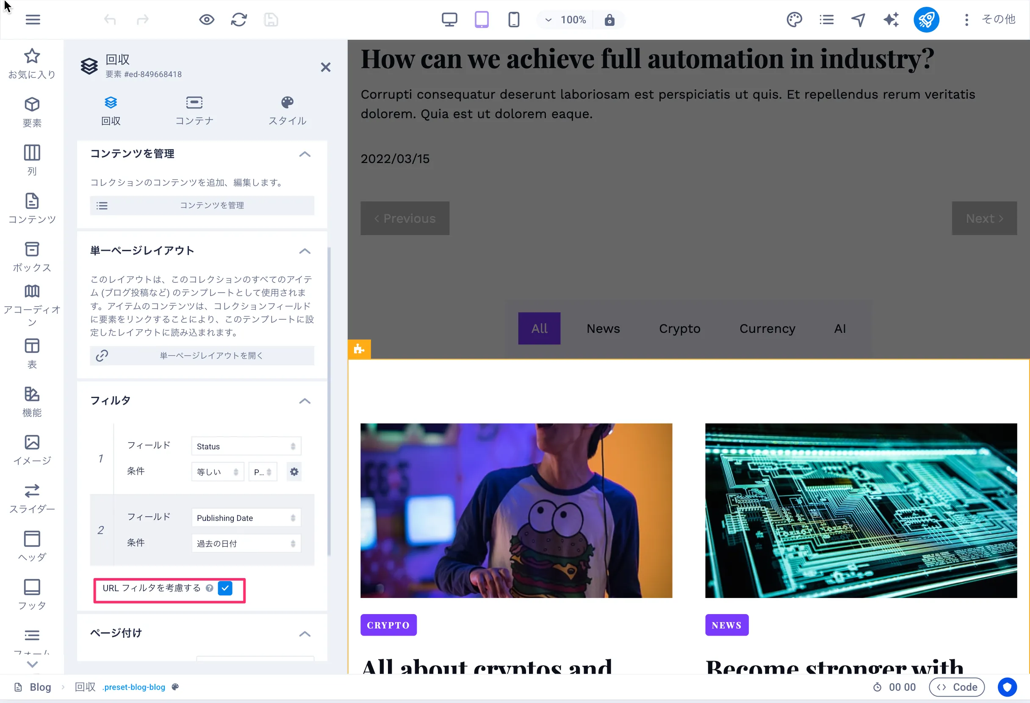Toggle preview with the eye icon

click(x=207, y=19)
